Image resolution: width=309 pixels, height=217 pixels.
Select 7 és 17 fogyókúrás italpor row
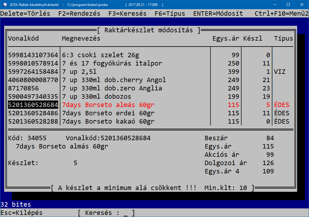coord(112,63)
